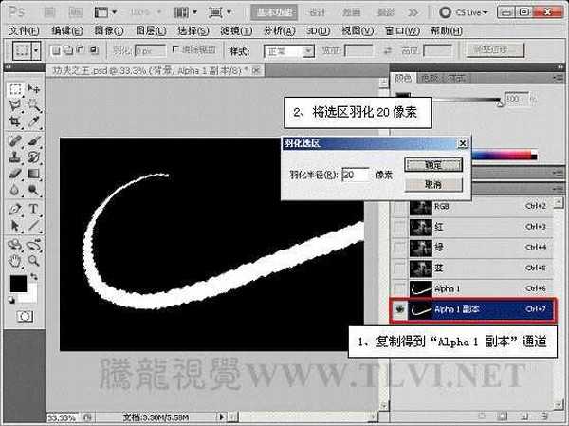Show the RGB channel visibility
Viewport: 569px width, 426px height.
click(399, 206)
